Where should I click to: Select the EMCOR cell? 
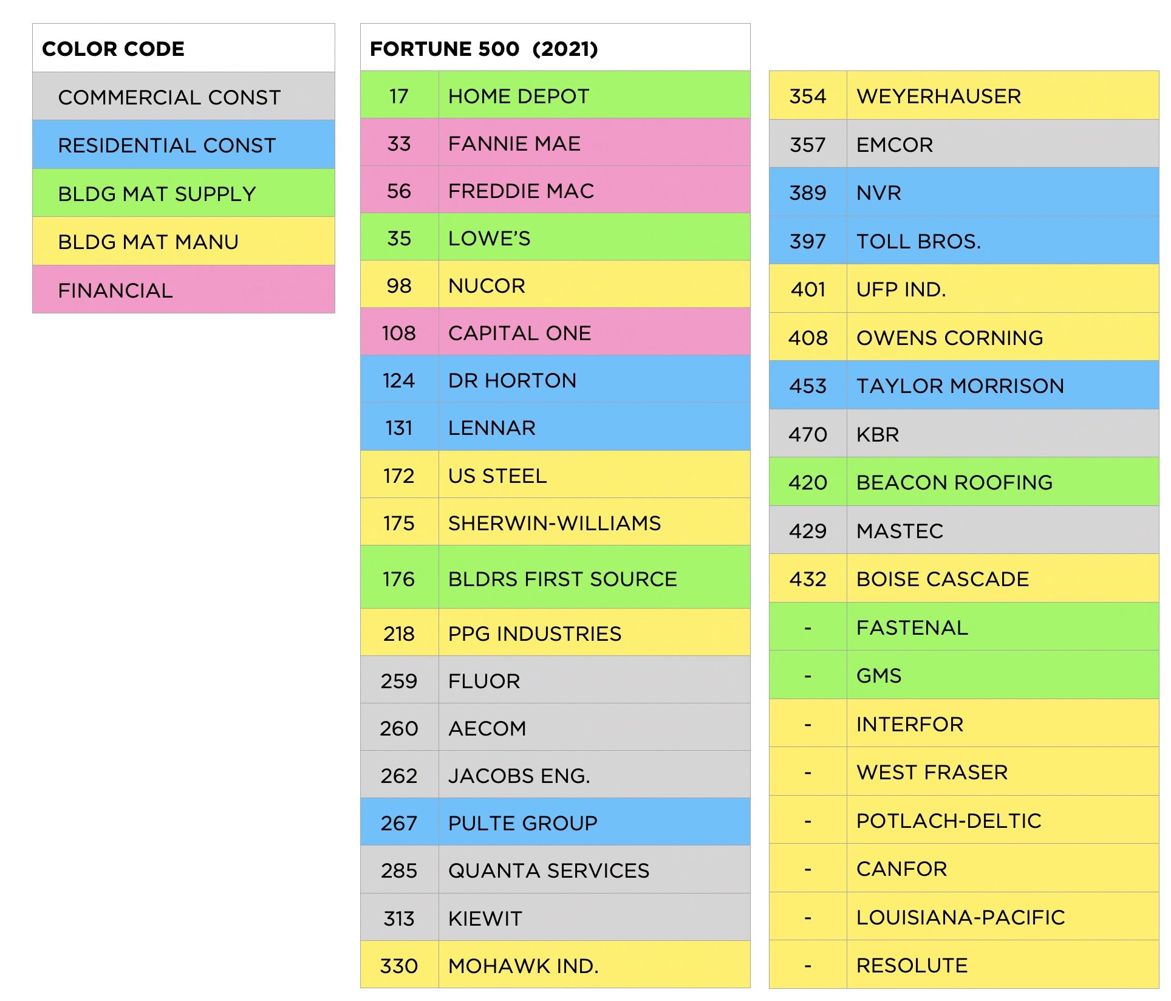point(1003,143)
